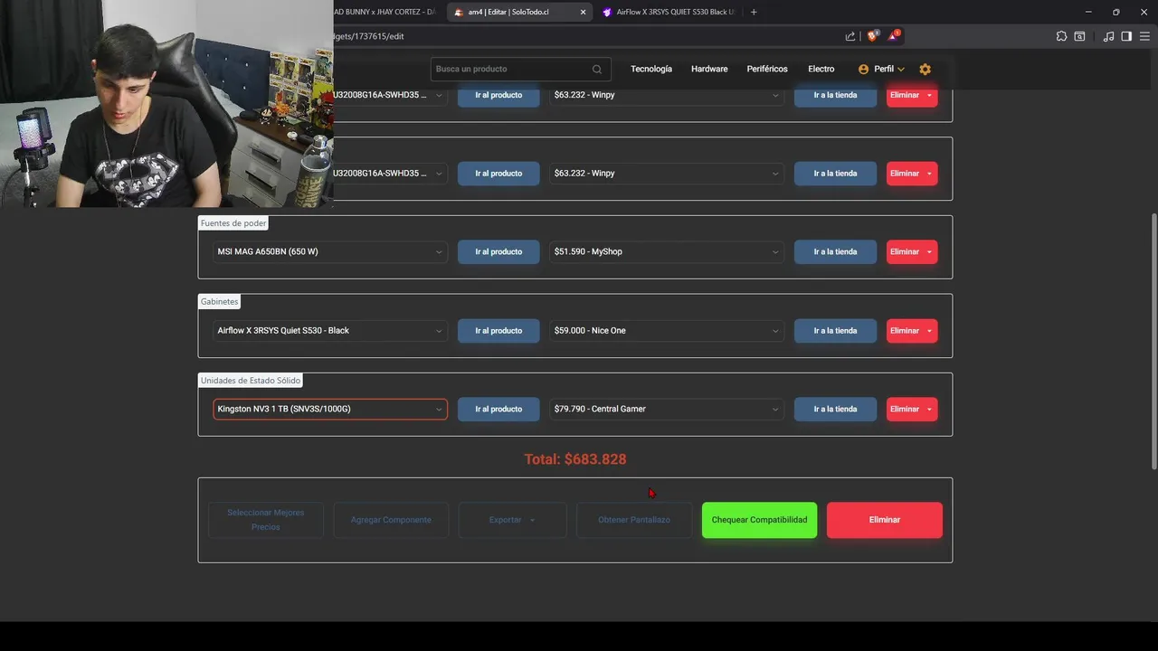Click 'Ir al producto' for Airflow X 3RSYS case
1158x651 pixels.
[x=498, y=331]
